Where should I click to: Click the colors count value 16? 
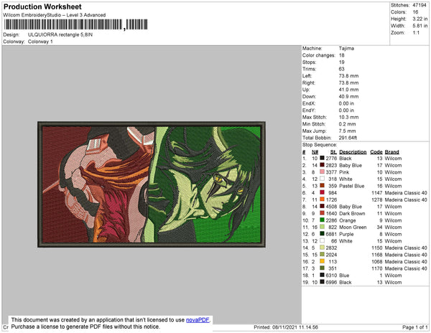[x=415, y=12]
